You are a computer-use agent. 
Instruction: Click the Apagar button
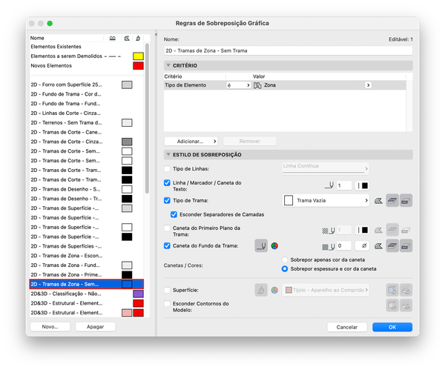tap(96, 327)
